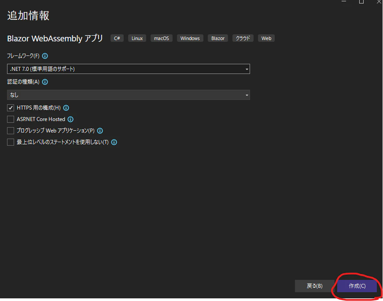Screen dimensions: 383x301
Task: Click the Linux tag
Action: 137,38
